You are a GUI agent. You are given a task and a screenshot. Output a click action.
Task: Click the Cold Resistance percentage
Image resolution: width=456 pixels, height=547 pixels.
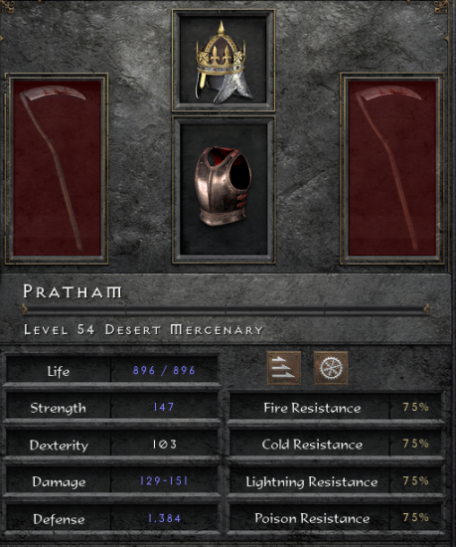click(416, 444)
